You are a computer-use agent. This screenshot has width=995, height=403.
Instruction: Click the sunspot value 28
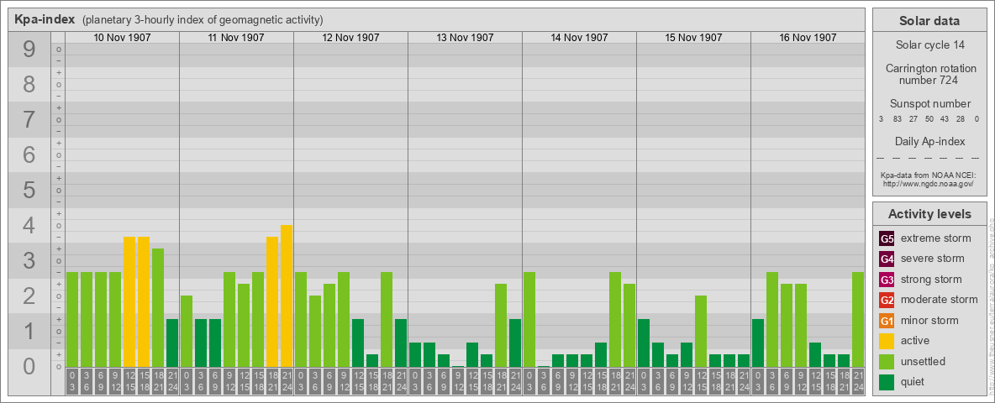pos(960,119)
